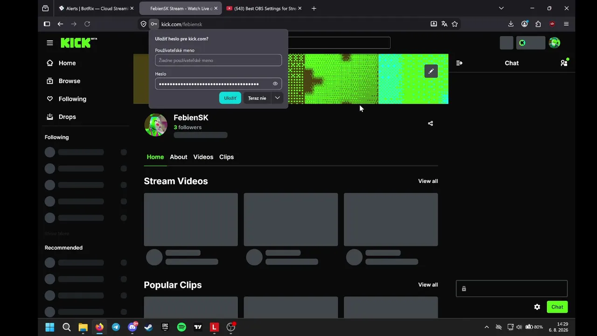Viewport: 597px width, 336px height.
Task: Click the password key icon in address bar
Action: (154, 24)
